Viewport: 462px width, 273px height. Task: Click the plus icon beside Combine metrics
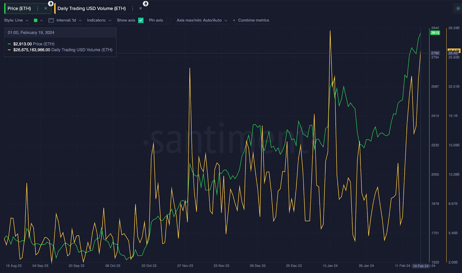[x=234, y=20]
